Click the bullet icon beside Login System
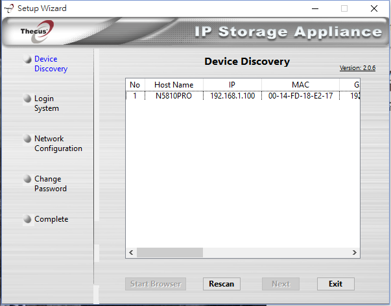The image size is (391, 306). coord(27,99)
